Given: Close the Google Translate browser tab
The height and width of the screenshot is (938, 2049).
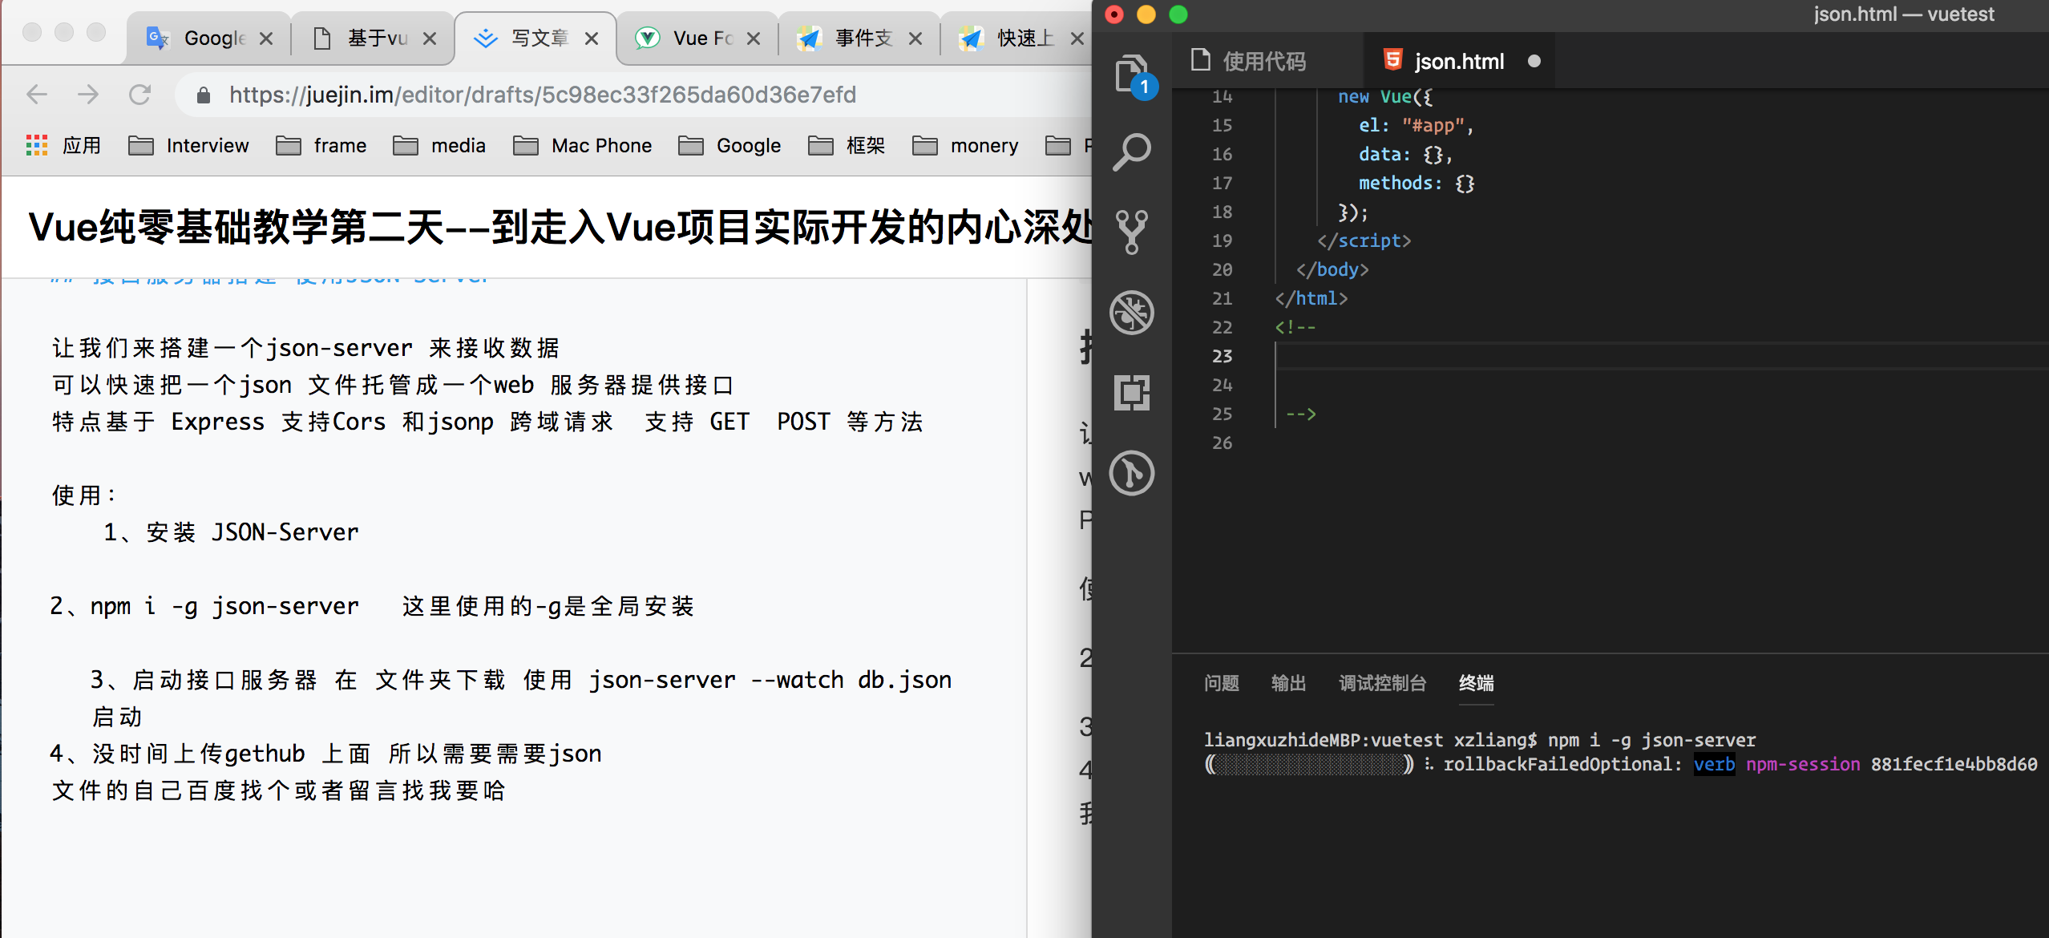Looking at the screenshot, I should pyautogui.click(x=267, y=38).
